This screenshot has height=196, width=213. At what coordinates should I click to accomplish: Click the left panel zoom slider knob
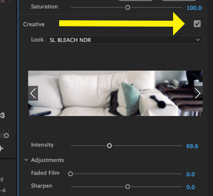pyautogui.click(x=6, y=136)
